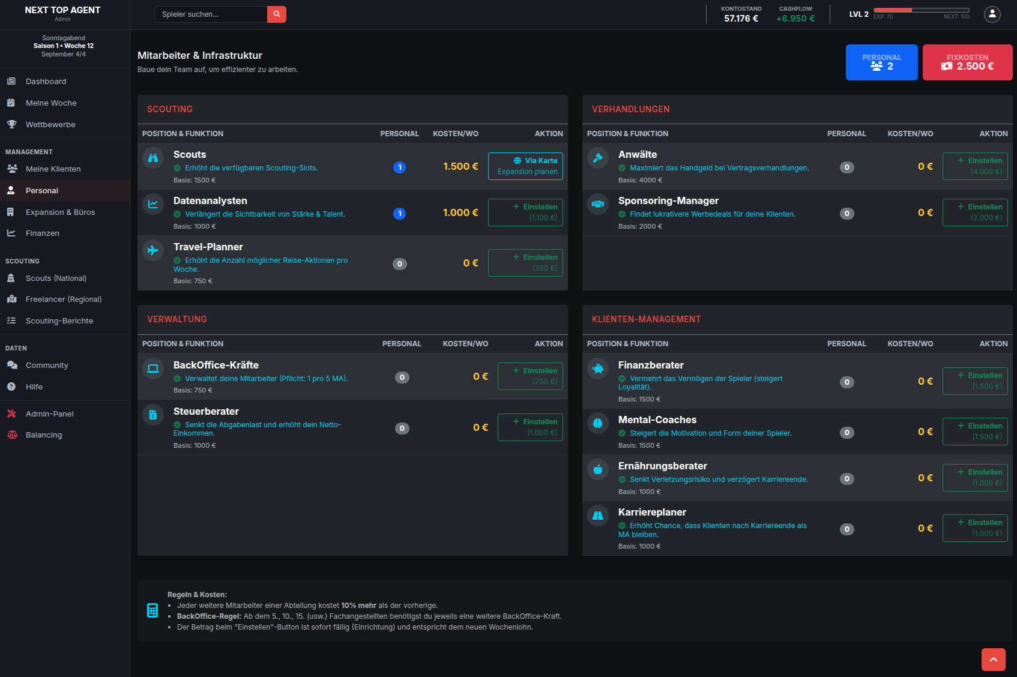This screenshot has height=677, width=1017.
Task: Click the Datenanalysten chart icon
Action: [153, 204]
